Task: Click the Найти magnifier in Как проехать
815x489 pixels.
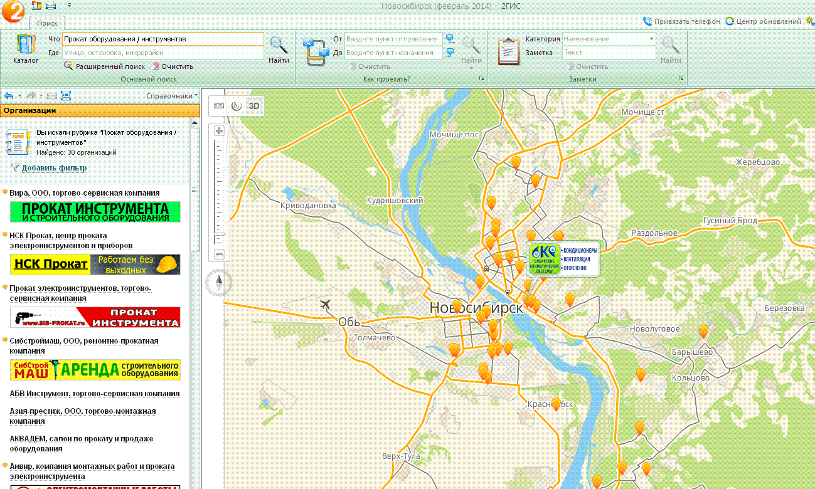Action: pyautogui.click(x=471, y=50)
